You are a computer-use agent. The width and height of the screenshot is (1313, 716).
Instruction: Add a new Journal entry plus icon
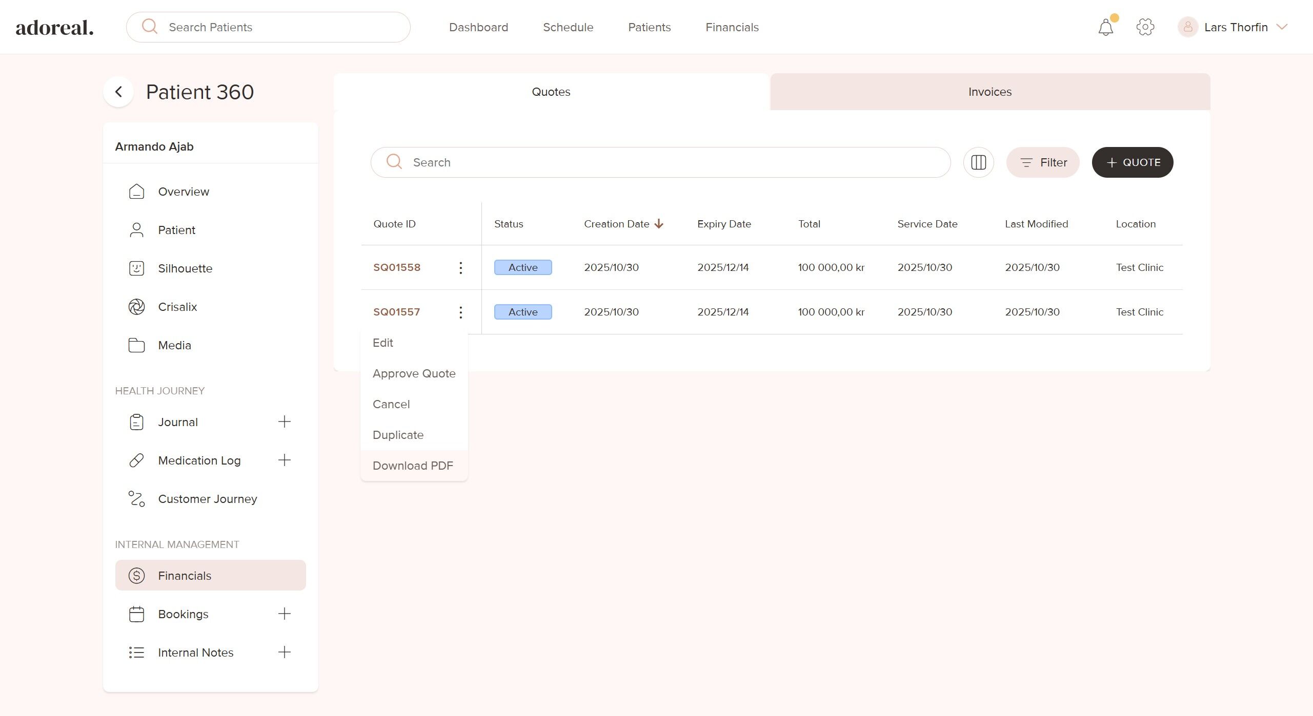tap(284, 422)
